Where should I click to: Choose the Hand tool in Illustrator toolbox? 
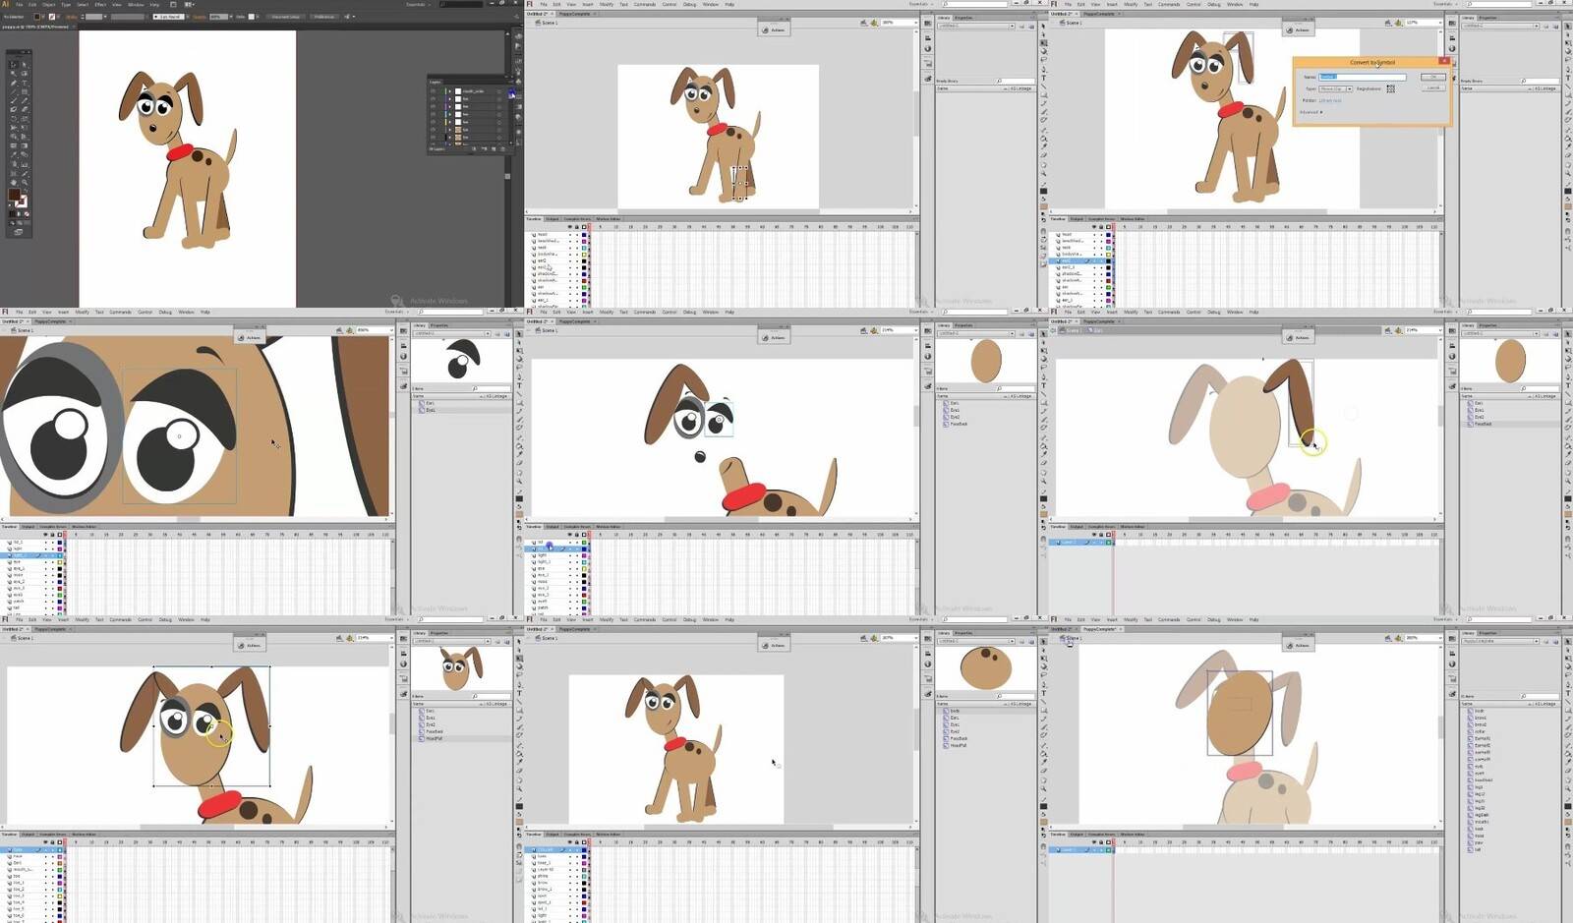[13, 182]
